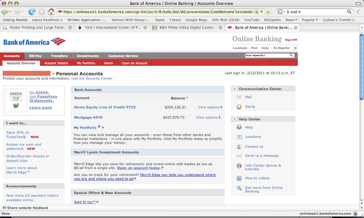Close the Bank of America tab
This screenshot has height=218, width=364.
(x=296, y=28)
